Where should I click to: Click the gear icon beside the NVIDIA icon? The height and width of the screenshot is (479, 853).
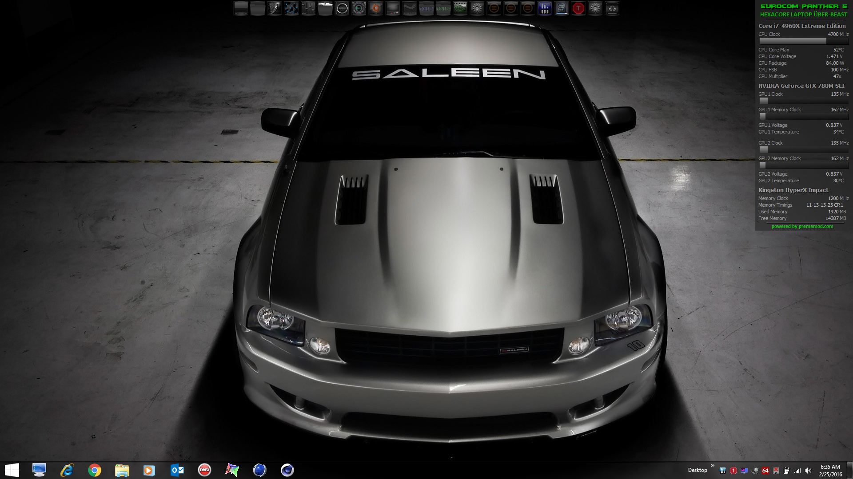click(x=477, y=8)
